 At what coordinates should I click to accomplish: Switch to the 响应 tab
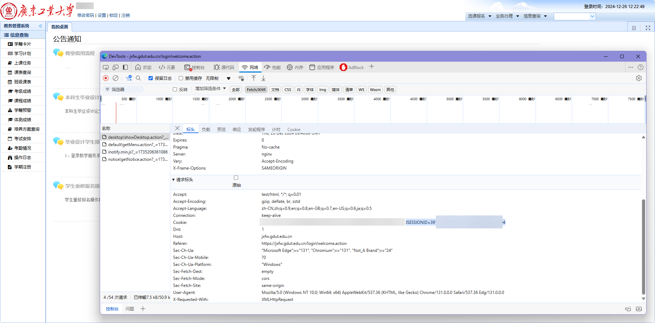coord(237,129)
